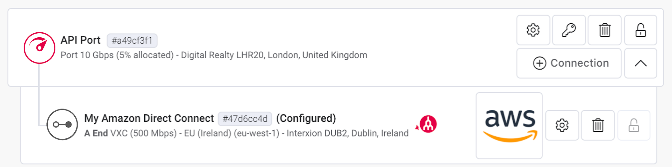
Task: Toggle the Amazon Direct Connect lock
Action: 634,125
